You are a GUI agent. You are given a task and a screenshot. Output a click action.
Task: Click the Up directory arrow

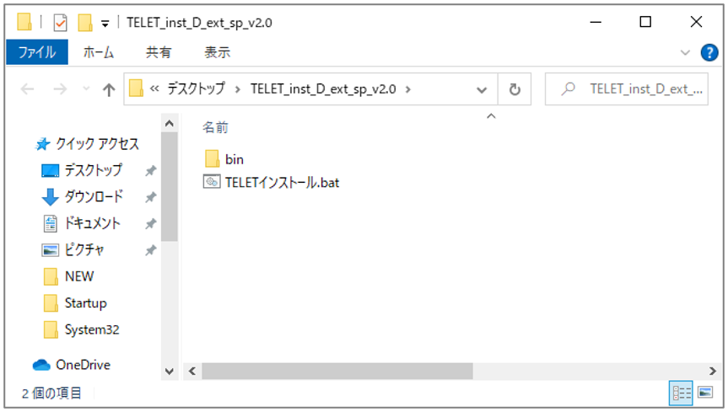[109, 90]
